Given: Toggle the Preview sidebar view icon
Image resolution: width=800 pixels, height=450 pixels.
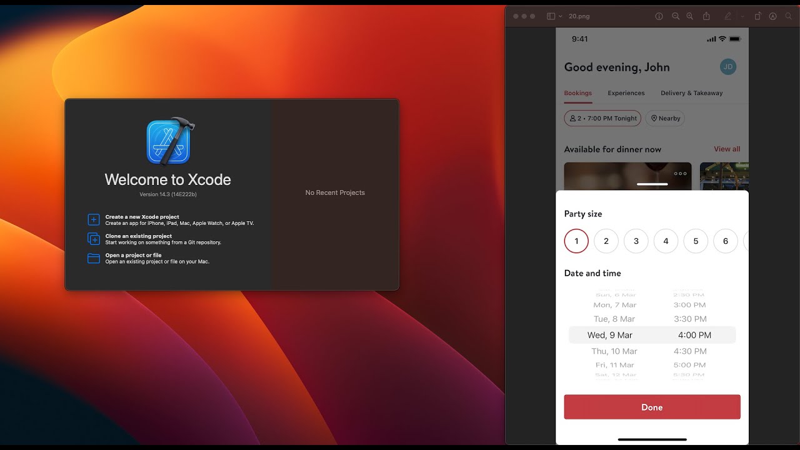Looking at the screenshot, I should 551,16.
